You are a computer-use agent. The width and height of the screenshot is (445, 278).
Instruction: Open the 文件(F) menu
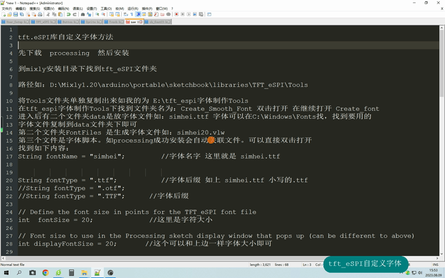point(7,9)
